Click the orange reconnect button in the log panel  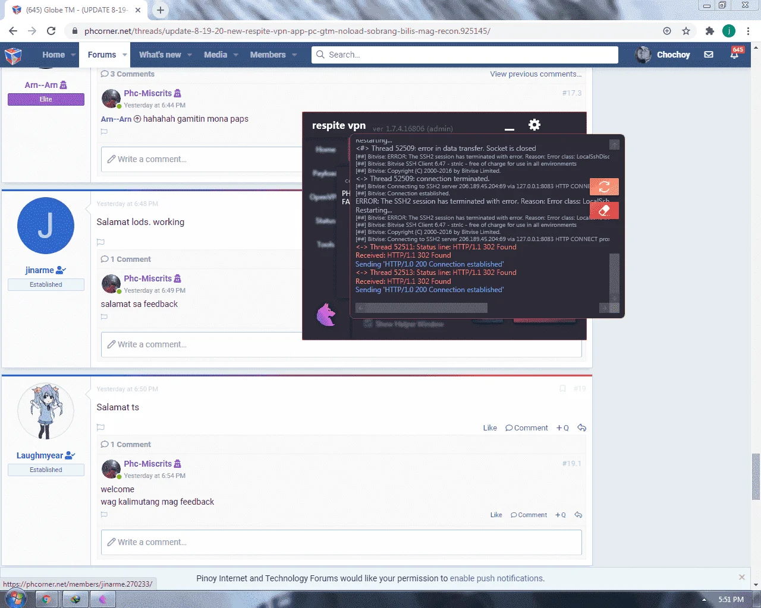604,186
